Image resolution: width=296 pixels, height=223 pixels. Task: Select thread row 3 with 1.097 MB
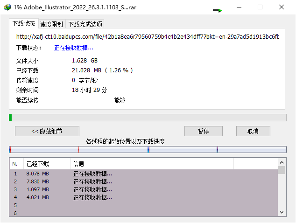(x=144, y=189)
